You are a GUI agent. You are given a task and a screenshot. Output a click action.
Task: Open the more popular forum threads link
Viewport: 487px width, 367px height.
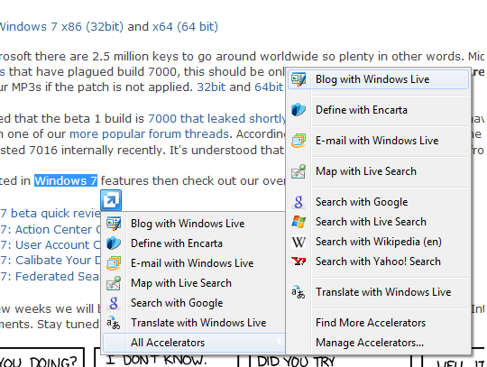(x=149, y=134)
